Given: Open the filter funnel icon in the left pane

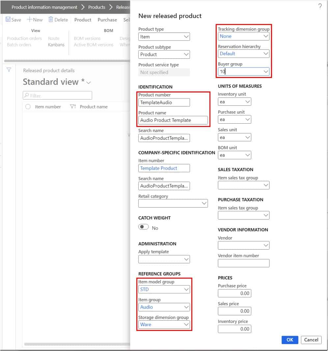Looking at the screenshot, I should click(x=9, y=70).
